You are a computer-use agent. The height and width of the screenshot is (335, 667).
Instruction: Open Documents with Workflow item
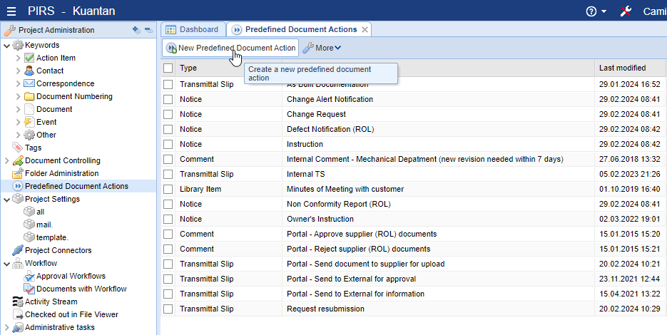81,289
